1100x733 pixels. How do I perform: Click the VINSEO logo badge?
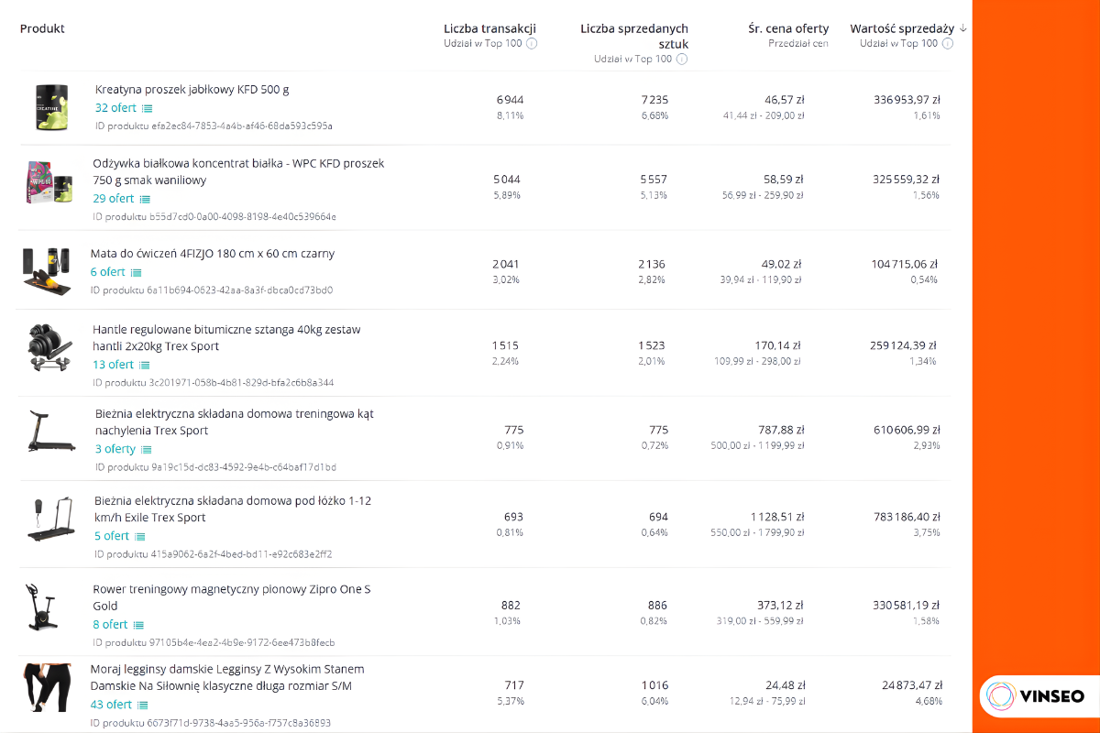coord(1034,698)
